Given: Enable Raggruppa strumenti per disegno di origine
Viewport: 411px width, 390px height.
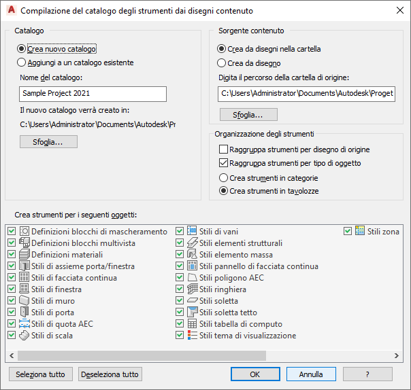Looking at the screenshot, I should point(223,149).
